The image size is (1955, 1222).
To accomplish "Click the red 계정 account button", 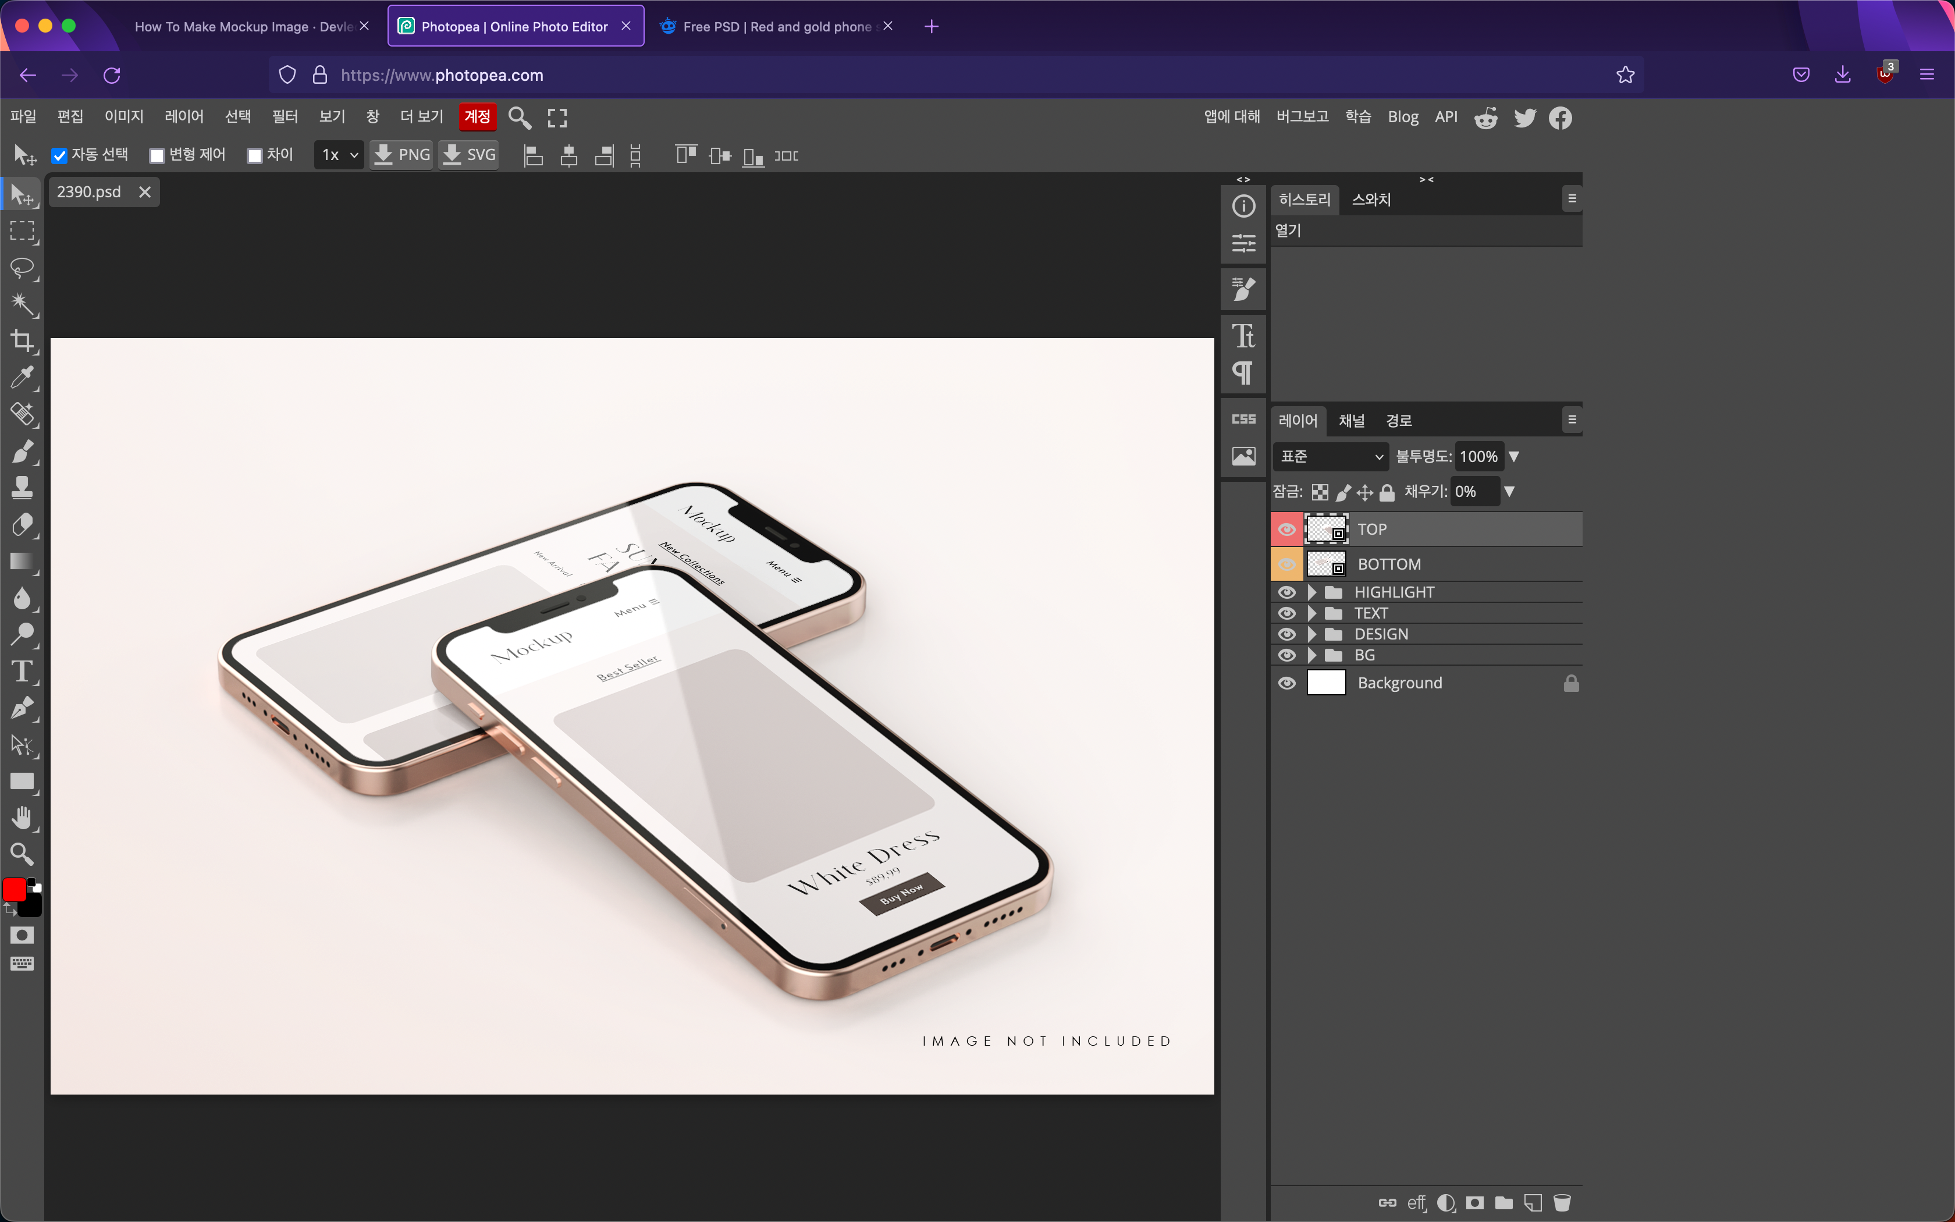I will 477,117.
